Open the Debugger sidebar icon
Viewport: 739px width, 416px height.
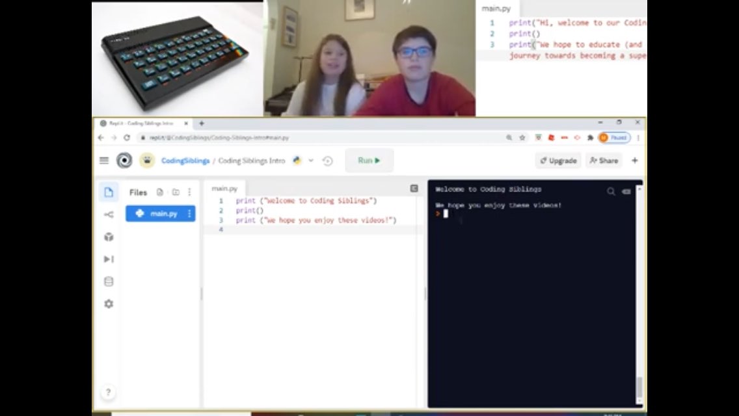[x=109, y=259]
